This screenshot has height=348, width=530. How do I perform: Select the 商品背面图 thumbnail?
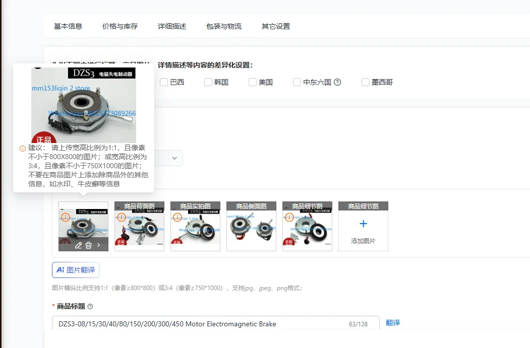tap(139, 227)
